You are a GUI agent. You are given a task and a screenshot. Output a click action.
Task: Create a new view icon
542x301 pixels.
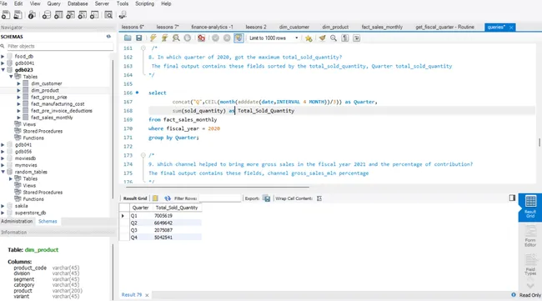70,15
